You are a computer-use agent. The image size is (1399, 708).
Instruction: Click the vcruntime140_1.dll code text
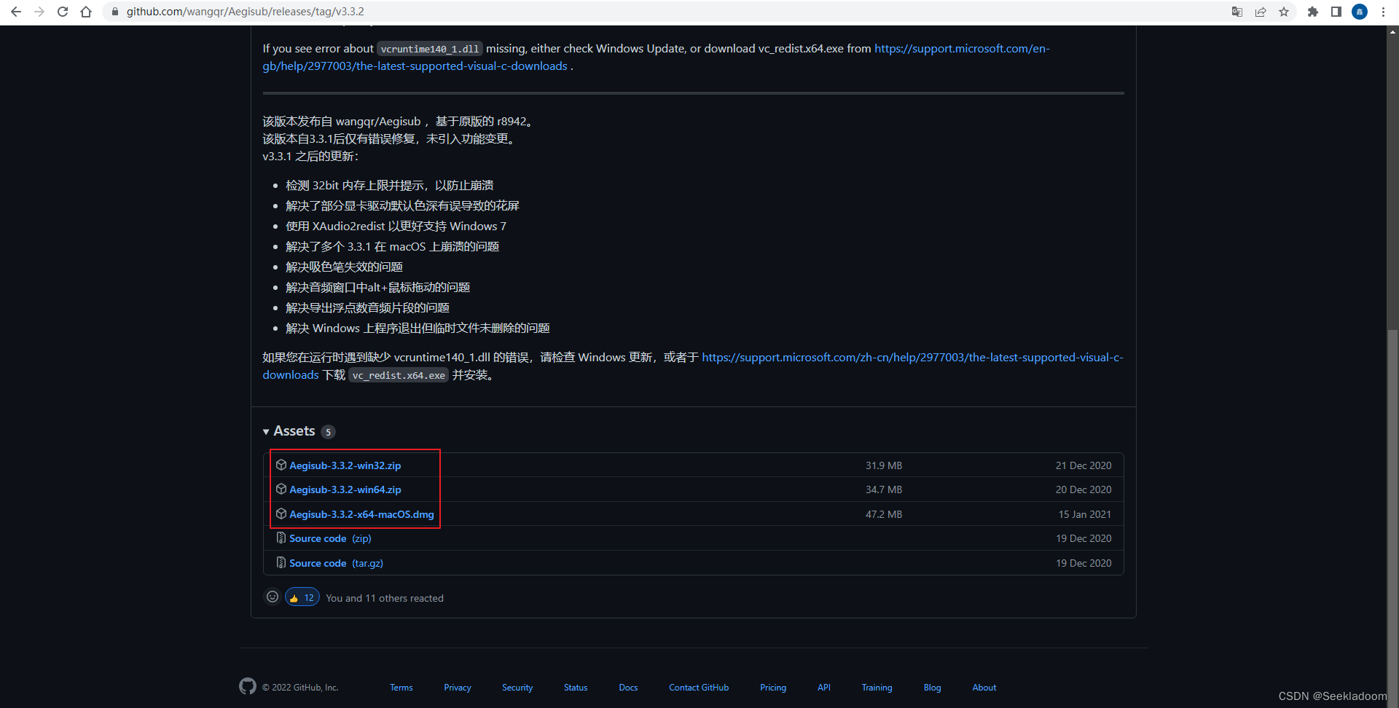tap(430, 49)
